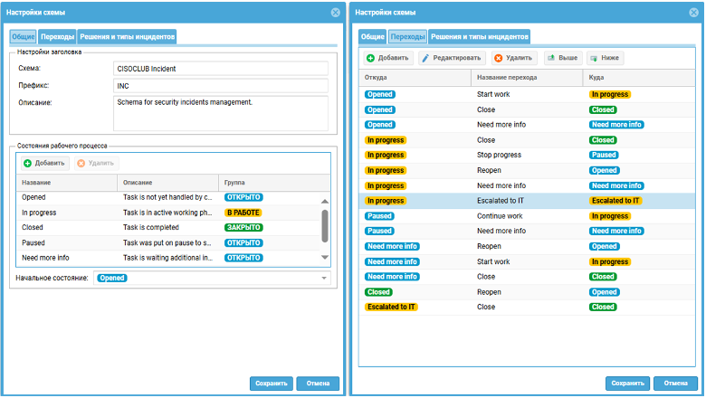
Task: Move transition up with Выше icon
Action: pos(550,58)
